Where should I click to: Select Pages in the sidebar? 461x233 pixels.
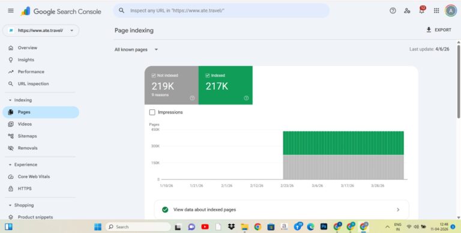pyautogui.click(x=41, y=112)
